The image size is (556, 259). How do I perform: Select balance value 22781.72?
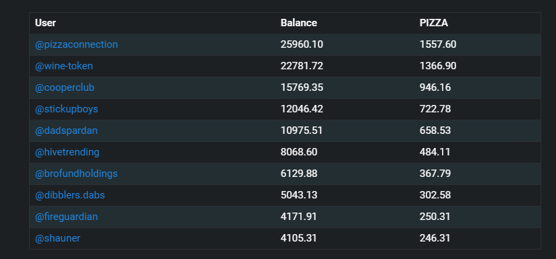point(302,66)
